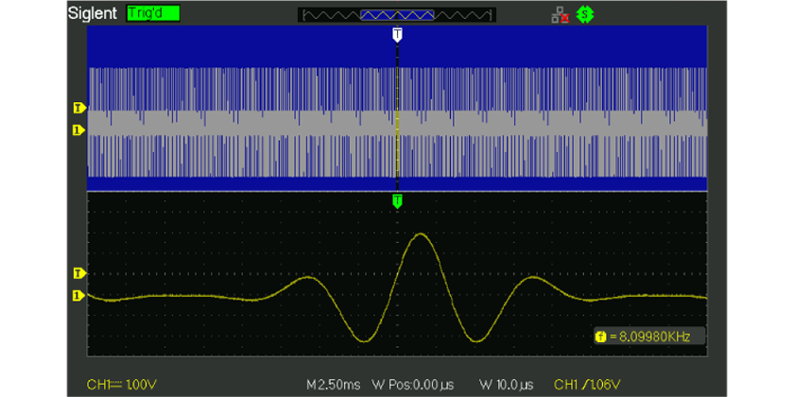Image resolution: width=794 pixels, height=397 pixels.
Task: Select the white trigger position marker
Action: [397, 34]
